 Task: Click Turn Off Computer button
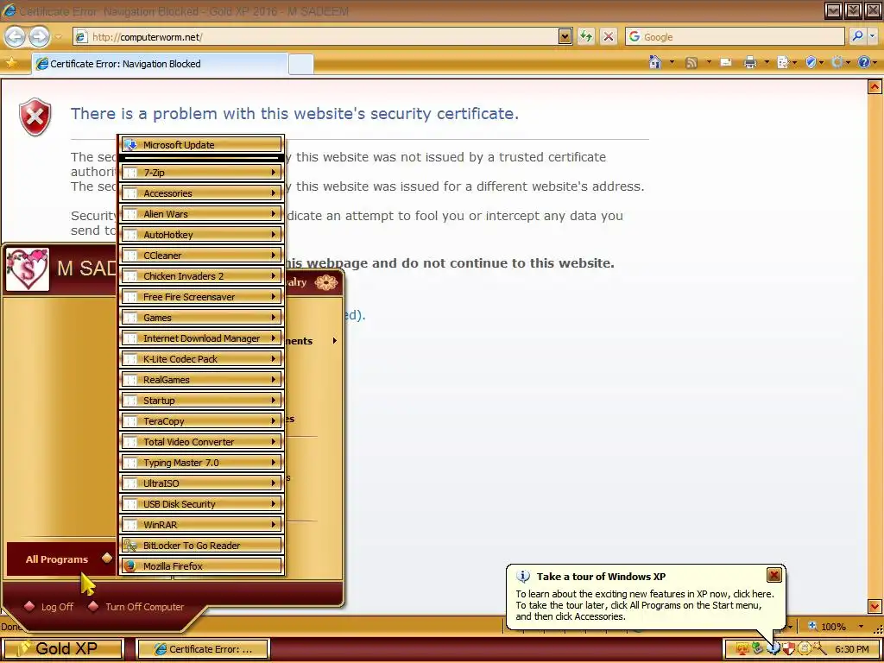click(x=136, y=607)
